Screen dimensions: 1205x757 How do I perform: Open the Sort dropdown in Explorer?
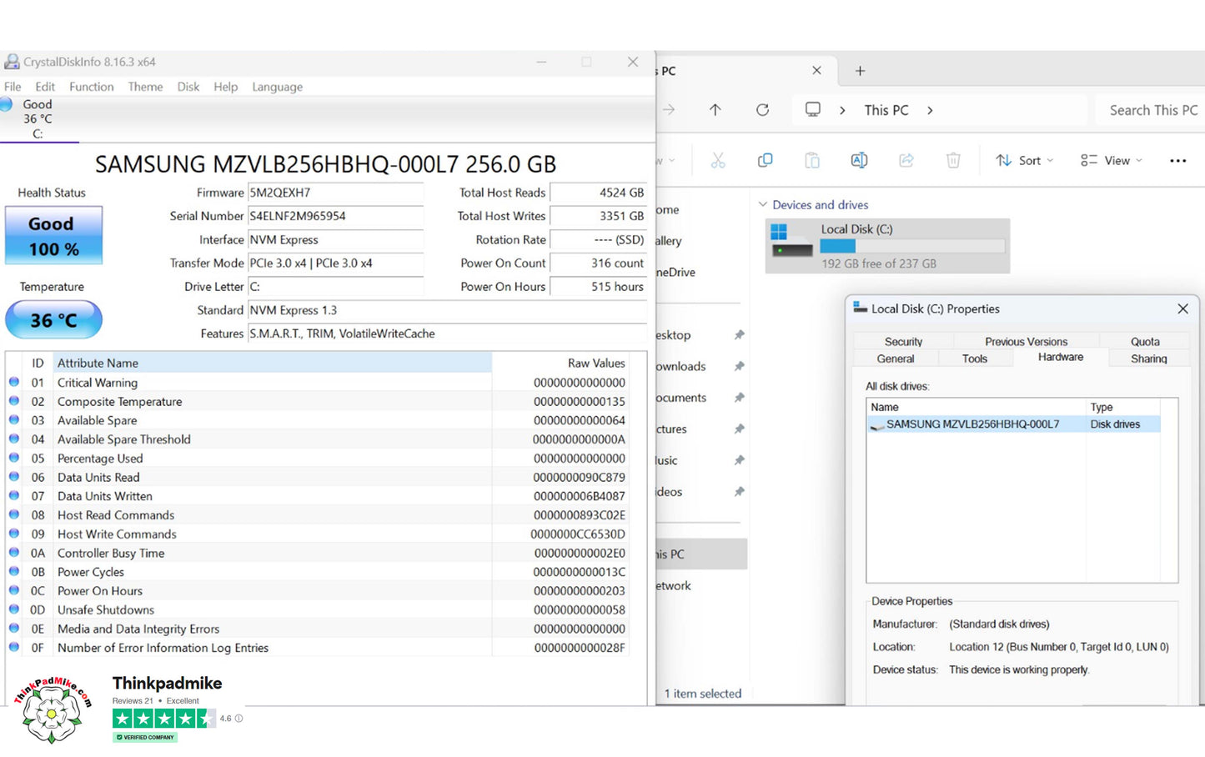point(1025,160)
